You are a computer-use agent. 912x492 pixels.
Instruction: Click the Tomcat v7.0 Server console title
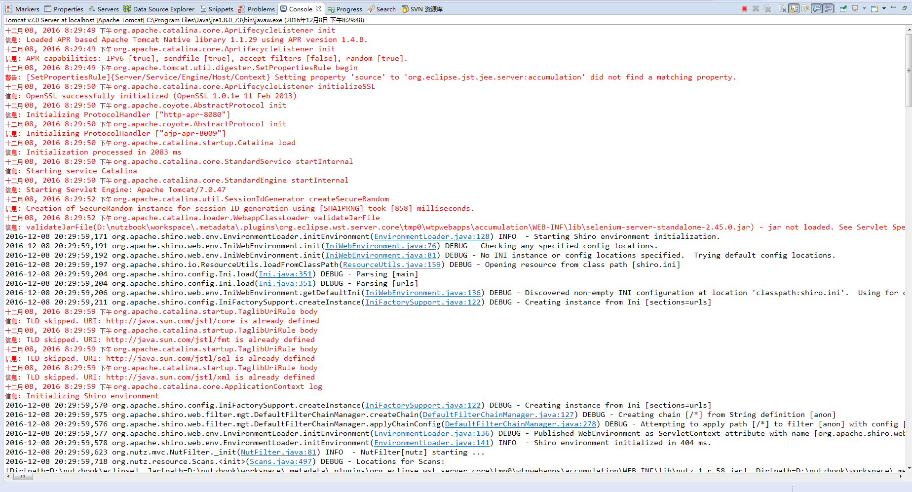[184, 20]
